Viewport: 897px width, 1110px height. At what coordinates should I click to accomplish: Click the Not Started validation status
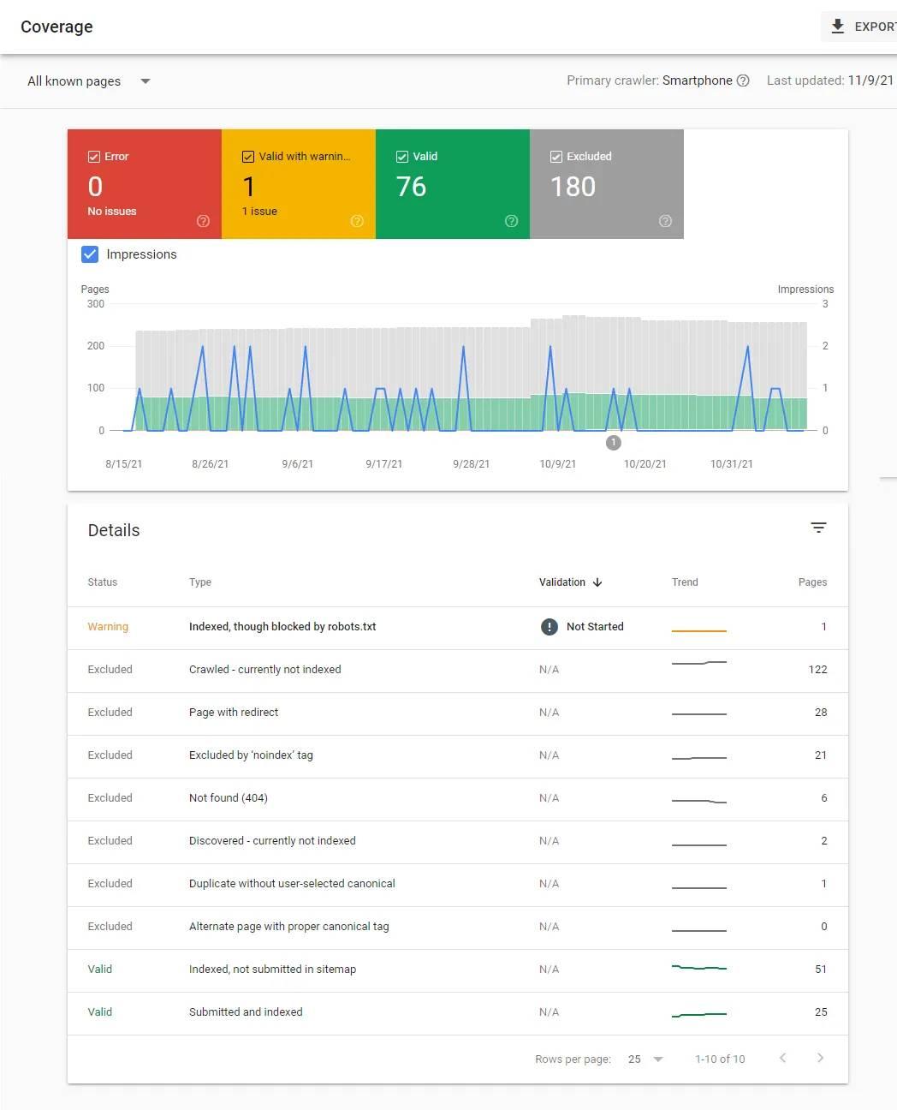pyautogui.click(x=595, y=627)
